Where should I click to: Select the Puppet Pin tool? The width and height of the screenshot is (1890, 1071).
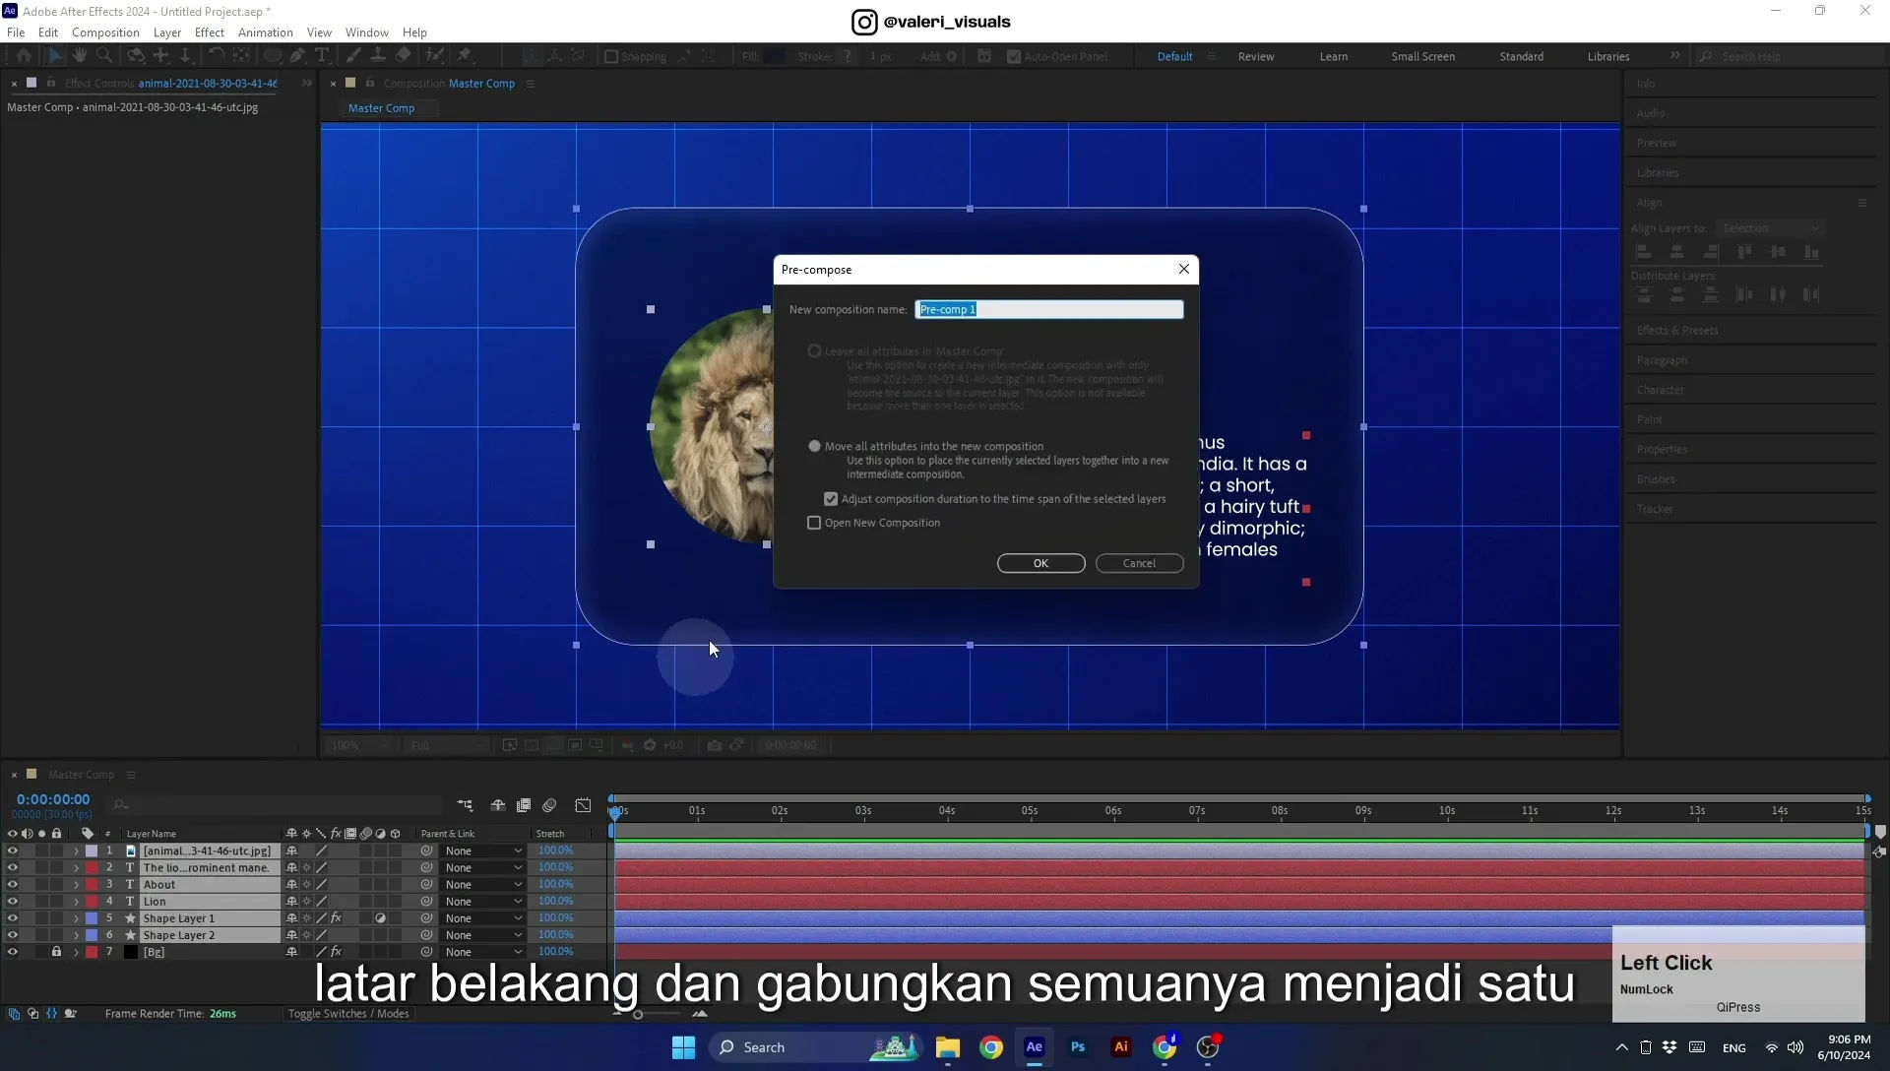click(464, 56)
